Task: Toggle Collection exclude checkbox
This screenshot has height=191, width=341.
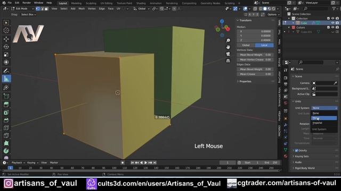Action: click(328, 19)
